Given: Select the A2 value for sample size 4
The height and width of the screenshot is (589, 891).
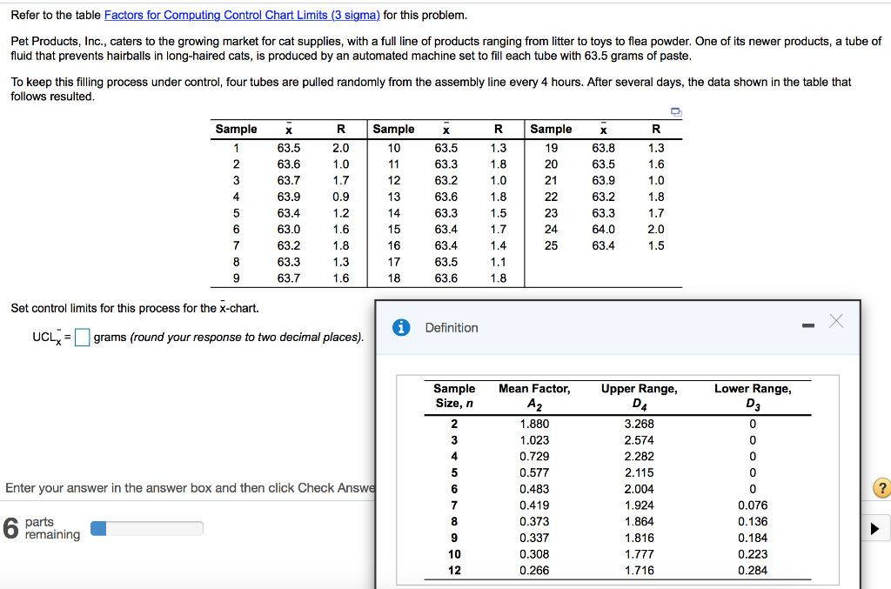Looking at the screenshot, I should coord(535,456).
